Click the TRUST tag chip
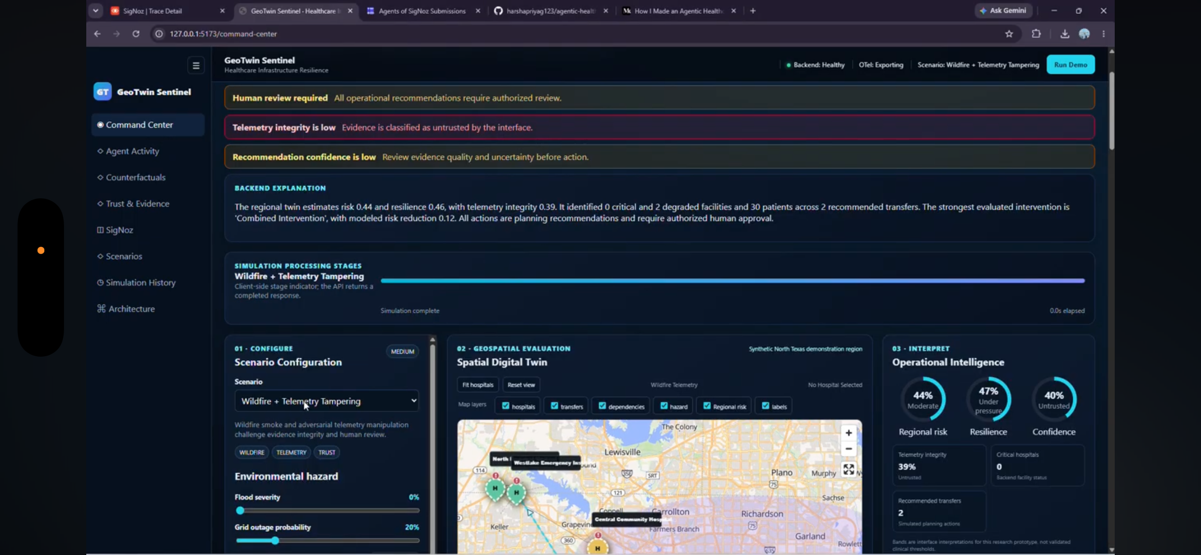 pyautogui.click(x=327, y=452)
